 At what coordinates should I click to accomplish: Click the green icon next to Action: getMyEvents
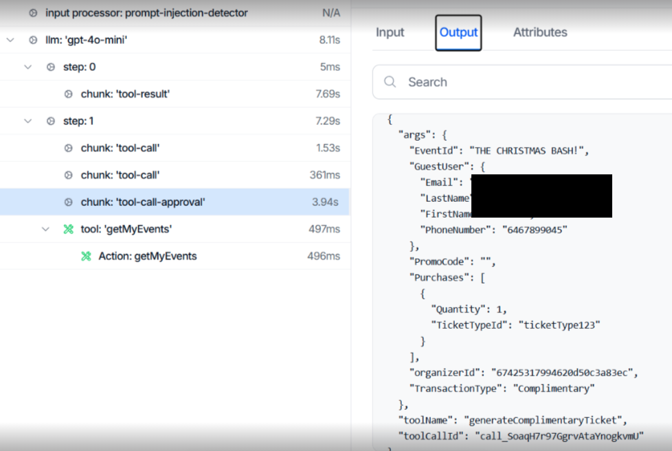(85, 255)
